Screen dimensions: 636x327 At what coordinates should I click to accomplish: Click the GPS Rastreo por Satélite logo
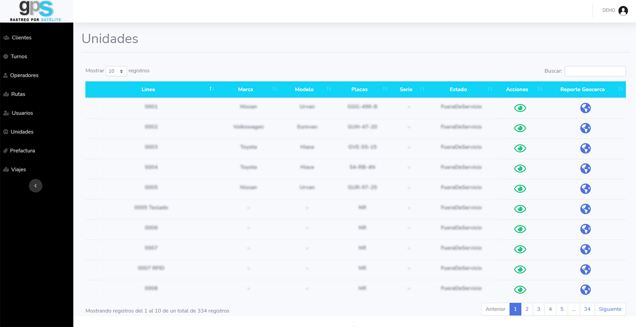(x=36, y=11)
